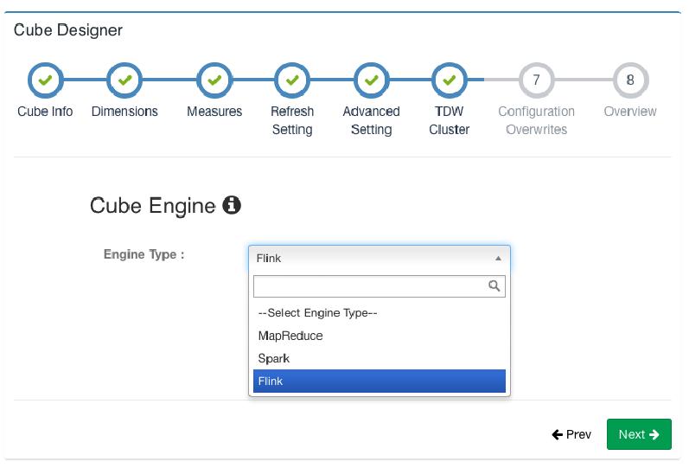Image resolution: width=689 pixels, height=468 pixels.
Task: Go back with the Prev button
Action: (x=571, y=434)
